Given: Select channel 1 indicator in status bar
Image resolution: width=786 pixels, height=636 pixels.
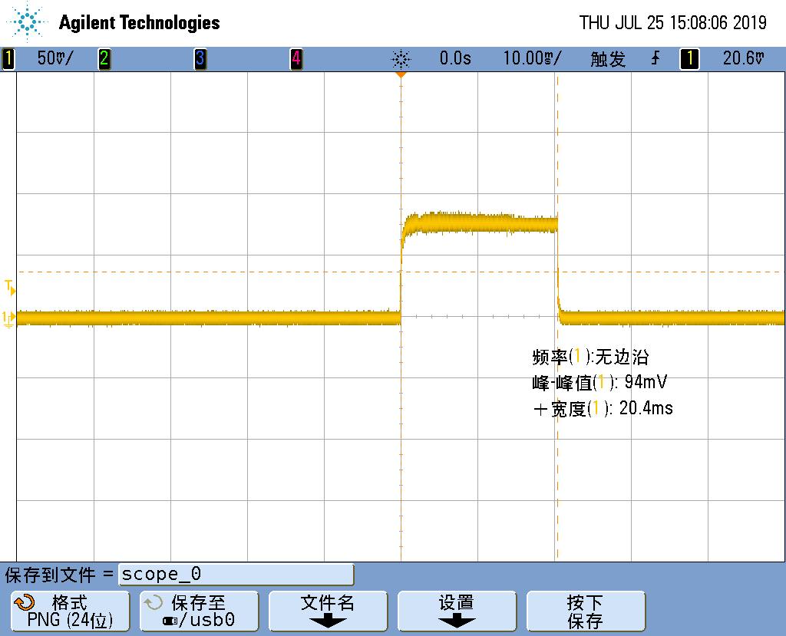Looking at the screenshot, I should pos(8,57).
